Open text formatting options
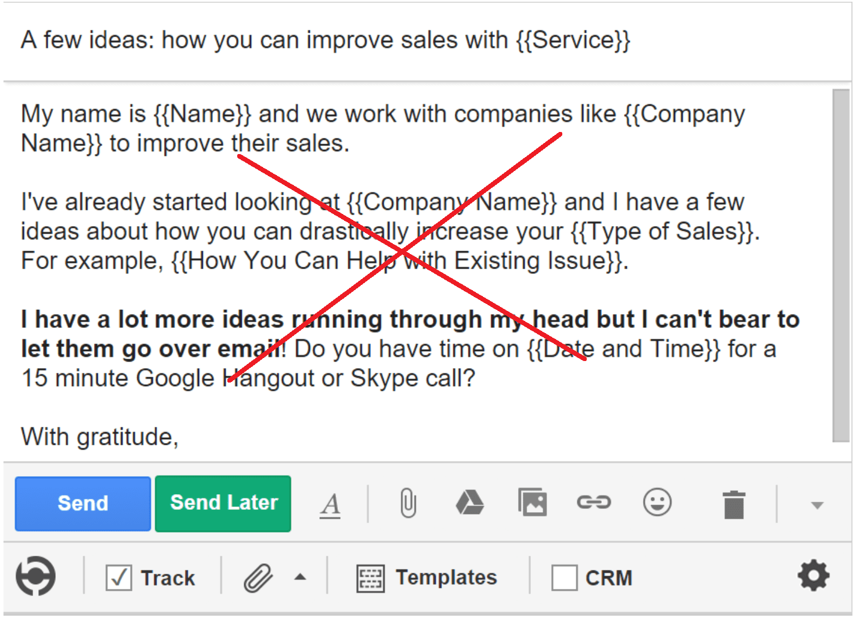The image size is (853, 618). point(329,503)
